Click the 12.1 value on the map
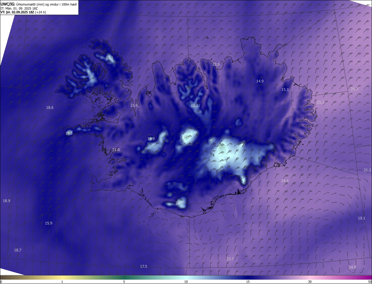The height and width of the screenshot is (284, 372). (194, 105)
